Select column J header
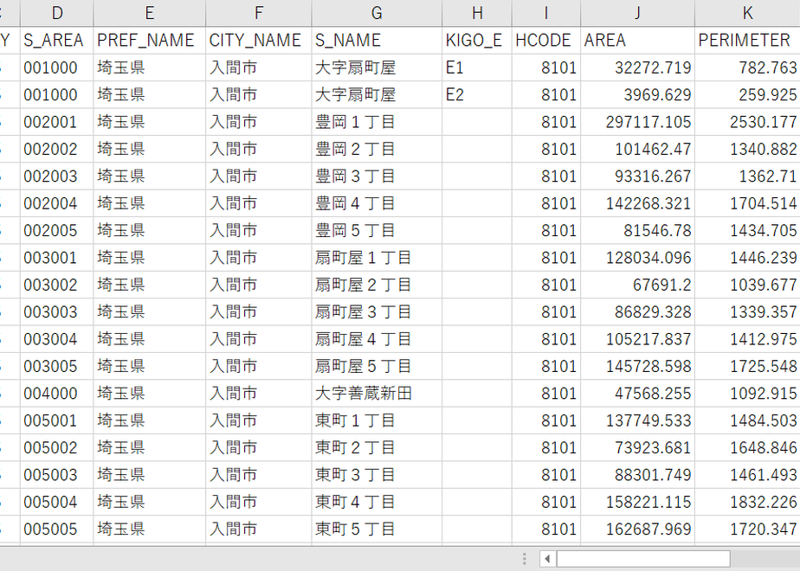 [637, 13]
